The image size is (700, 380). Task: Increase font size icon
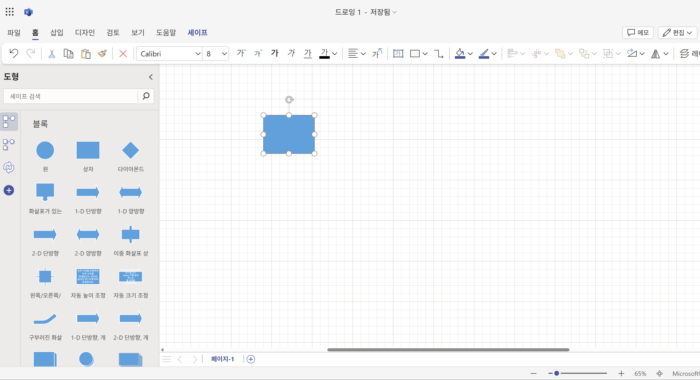click(x=241, y=53)
